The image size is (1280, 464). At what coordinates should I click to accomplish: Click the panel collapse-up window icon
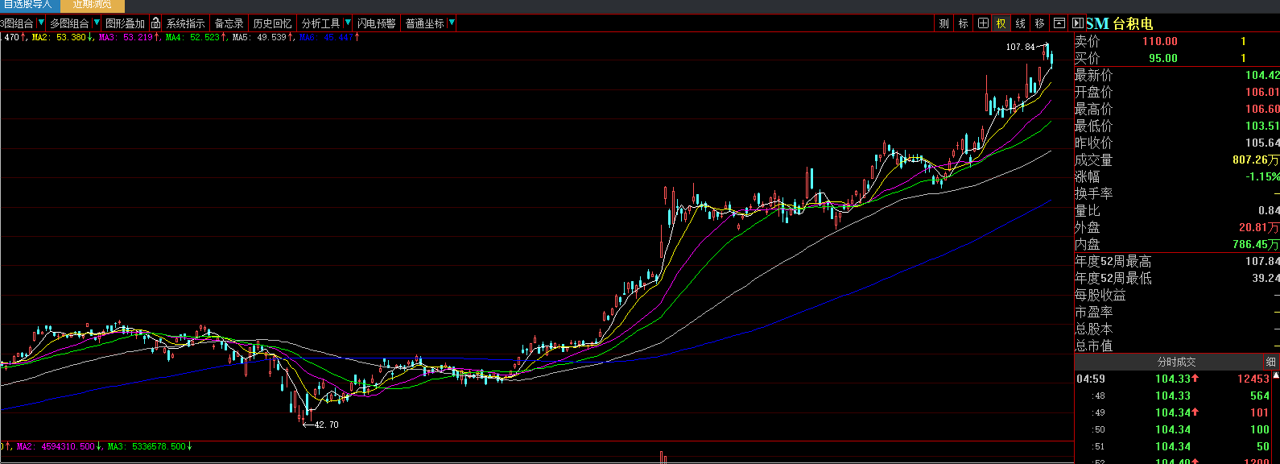tap(1059, 23)
